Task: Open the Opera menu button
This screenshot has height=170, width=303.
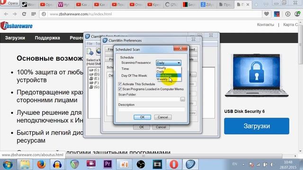Action: [x=9, y=3]
